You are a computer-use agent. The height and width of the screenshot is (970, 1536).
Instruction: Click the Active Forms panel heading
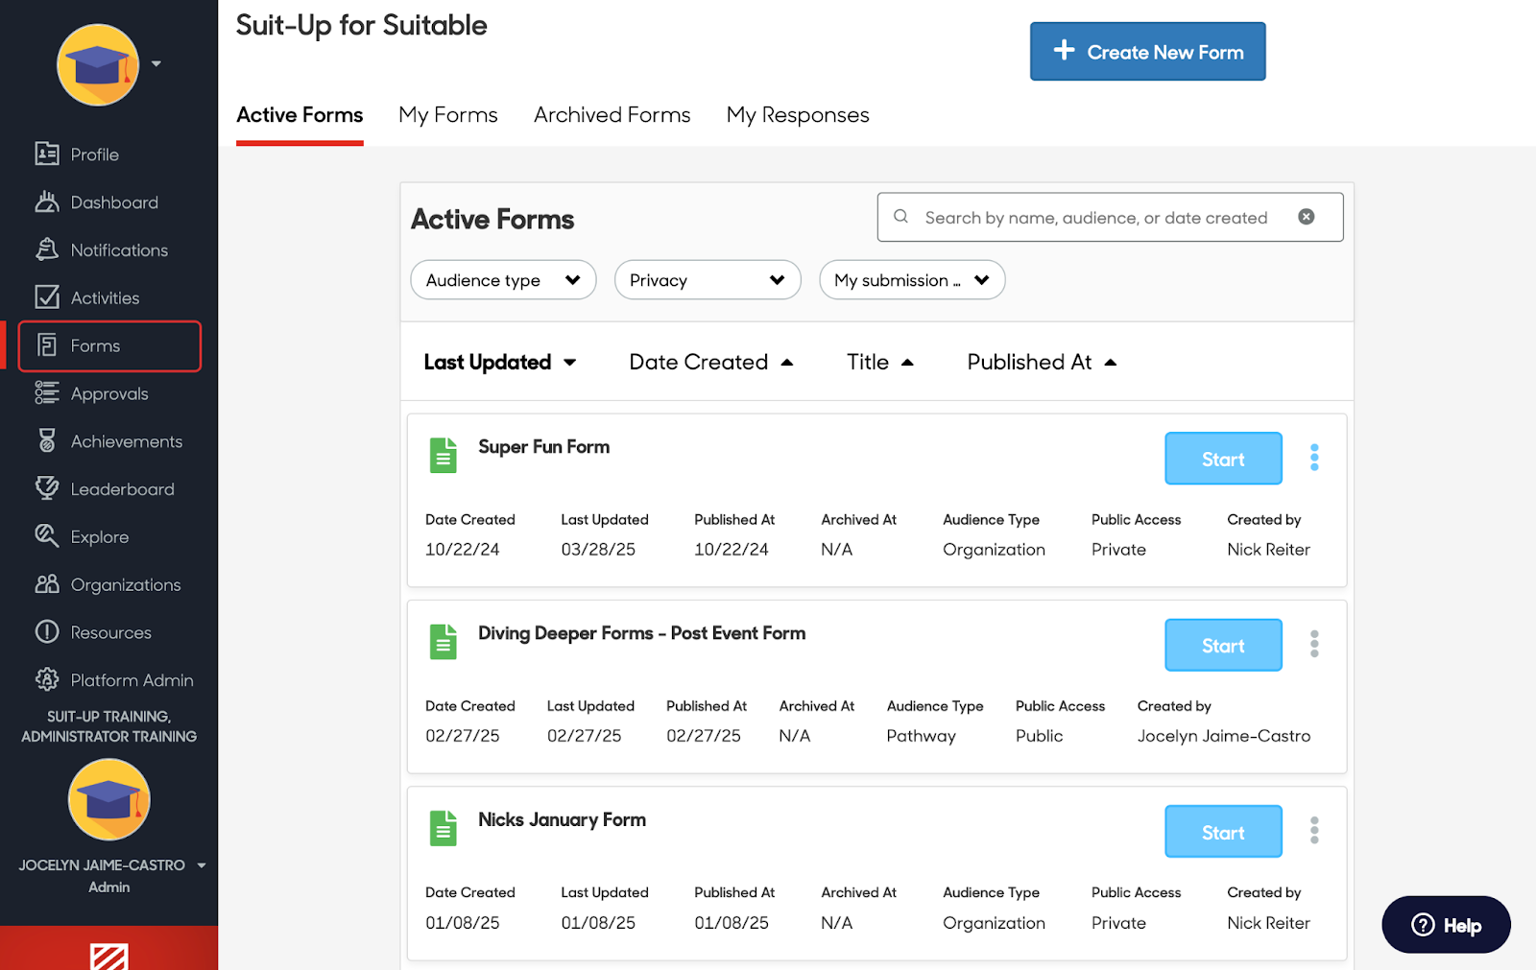(x=492, y=220)
